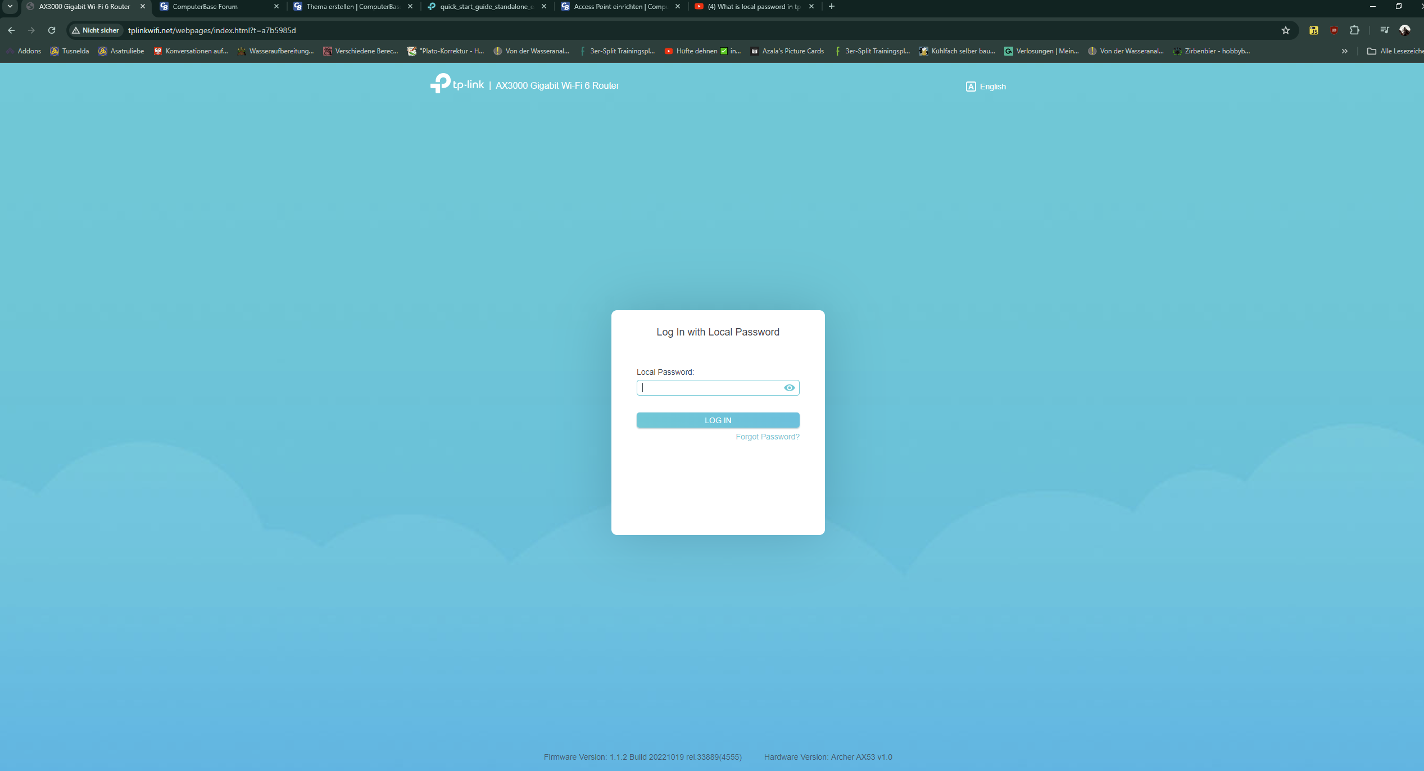Screen dimensions: 1424x771
Task: Show the local password with eye icon
Action: click(x=789, y=388)
